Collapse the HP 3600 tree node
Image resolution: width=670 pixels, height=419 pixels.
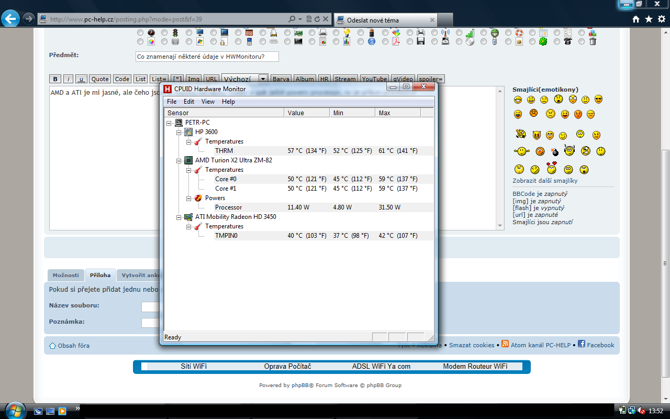[x=179, y=133]
